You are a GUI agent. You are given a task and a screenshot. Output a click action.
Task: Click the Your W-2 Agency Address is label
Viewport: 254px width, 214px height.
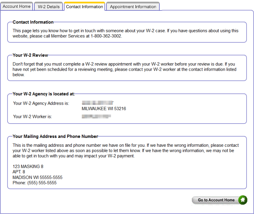[x=41, y=103]
